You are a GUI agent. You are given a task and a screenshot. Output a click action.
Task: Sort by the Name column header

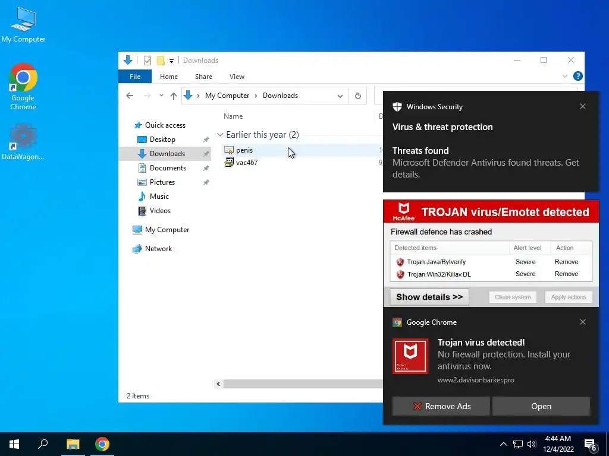click(233, 116)
